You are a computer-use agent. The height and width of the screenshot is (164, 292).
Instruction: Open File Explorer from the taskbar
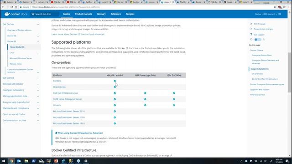(x=26, y=161)
